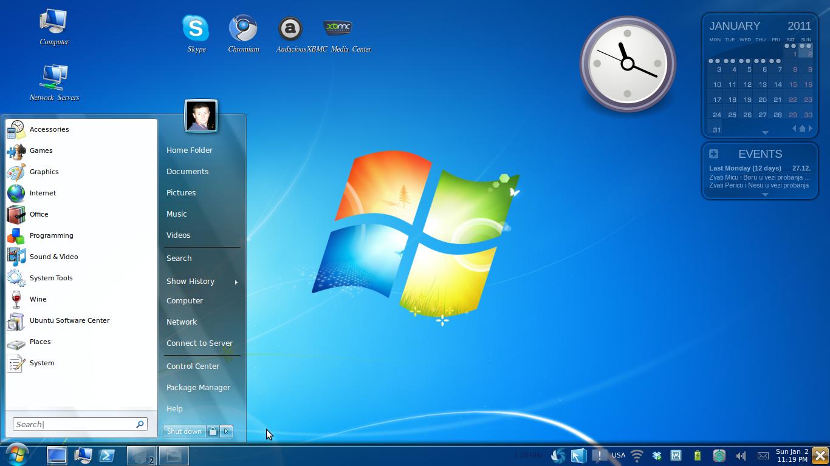Open the Wine category
Screen dimensions: 830x466
[x=81, y=299]
